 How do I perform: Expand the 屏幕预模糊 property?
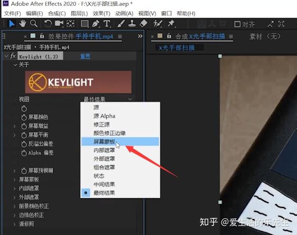click(14, 171)
